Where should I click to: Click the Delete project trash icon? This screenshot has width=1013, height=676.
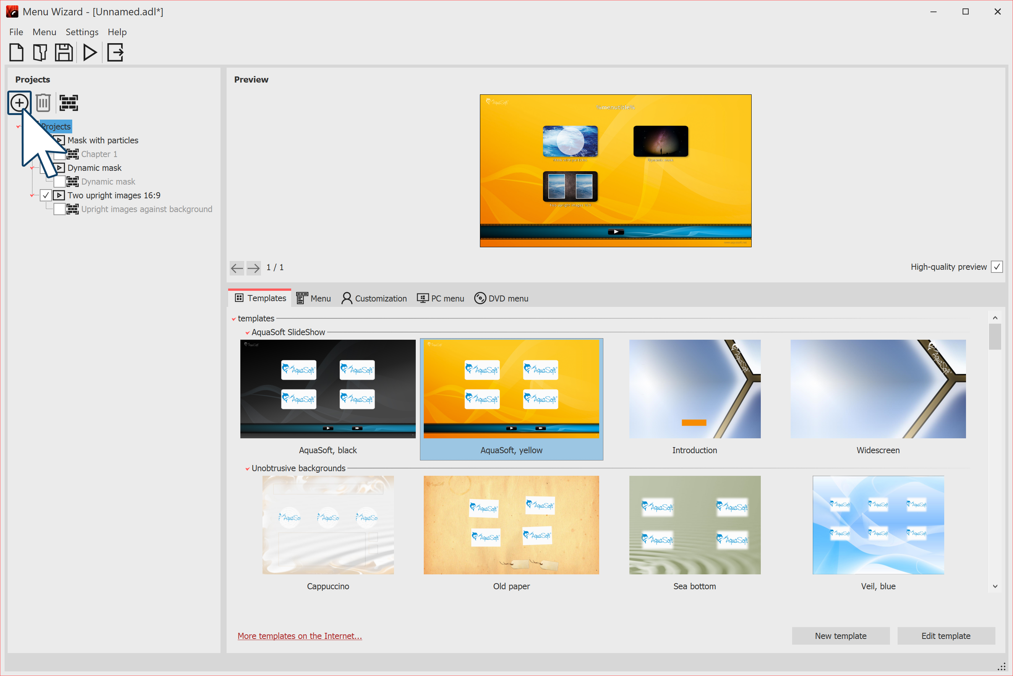pos(43,103)
